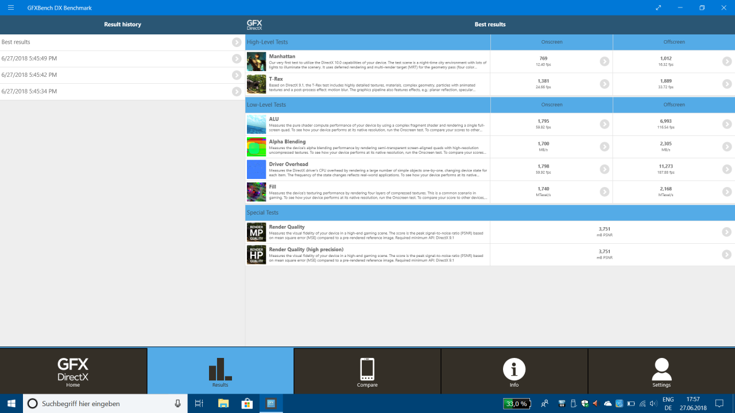Open Manhattan Offscreen result details arrow

tap(727, 61)
